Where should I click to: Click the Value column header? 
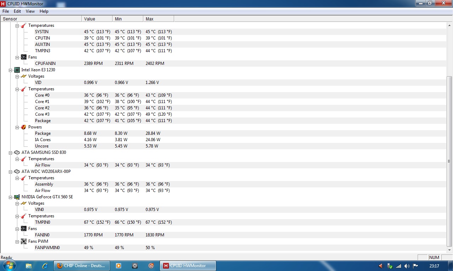tap(97, 19)
